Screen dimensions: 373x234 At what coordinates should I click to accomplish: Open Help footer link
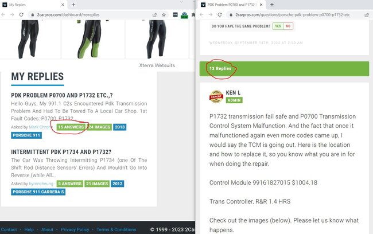click(x=29, y=229)
